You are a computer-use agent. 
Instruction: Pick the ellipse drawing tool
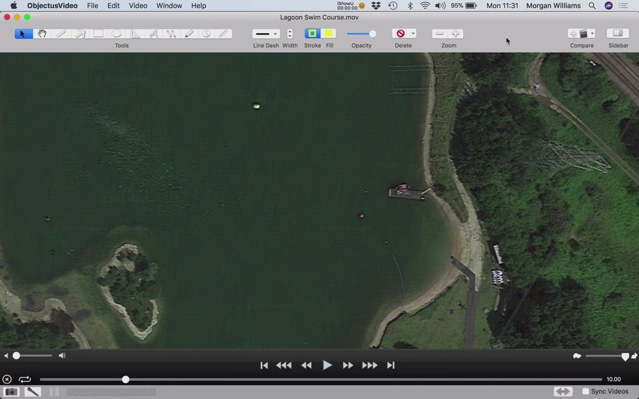(116, 34)
